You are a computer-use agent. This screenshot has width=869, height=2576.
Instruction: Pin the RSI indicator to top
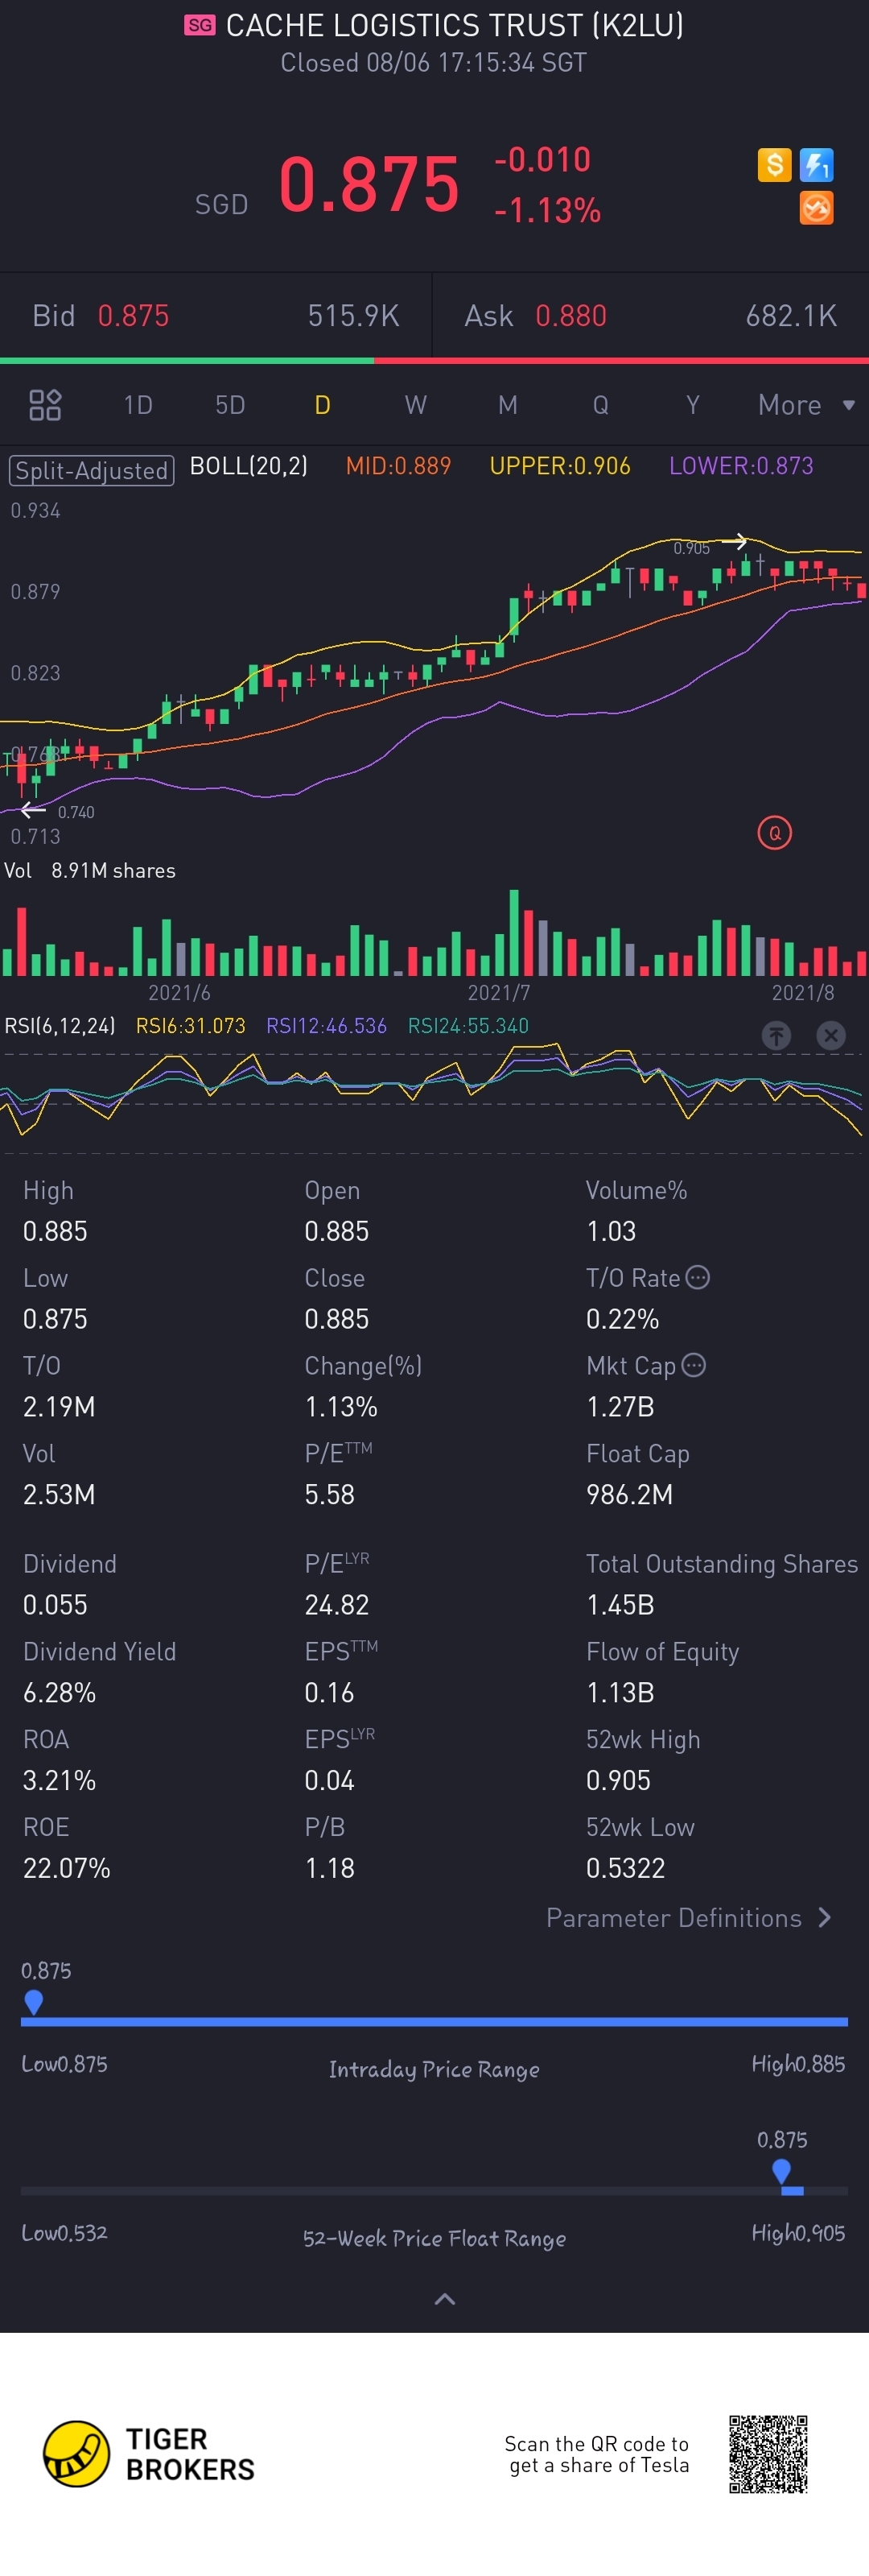point(776,1036)
